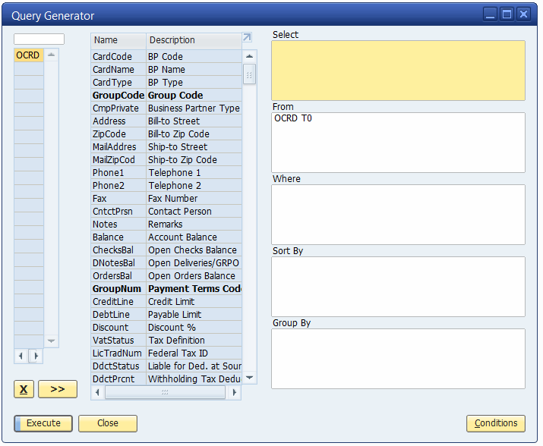Click the BP Code description cell
Screen dimensions: 543x446
(194, 56)
